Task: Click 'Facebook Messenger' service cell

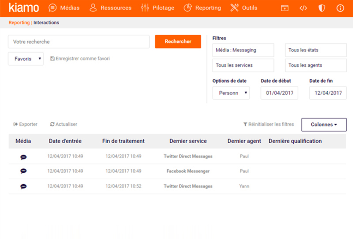Action: [188, 171]
